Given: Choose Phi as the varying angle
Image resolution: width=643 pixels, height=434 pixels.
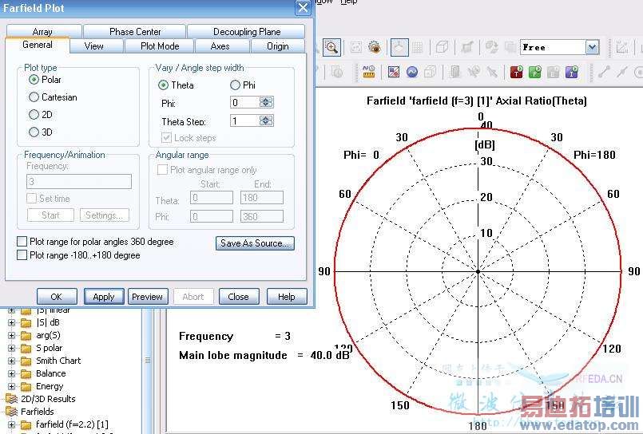Looking at the screenshot, I should tap(235, 85).
